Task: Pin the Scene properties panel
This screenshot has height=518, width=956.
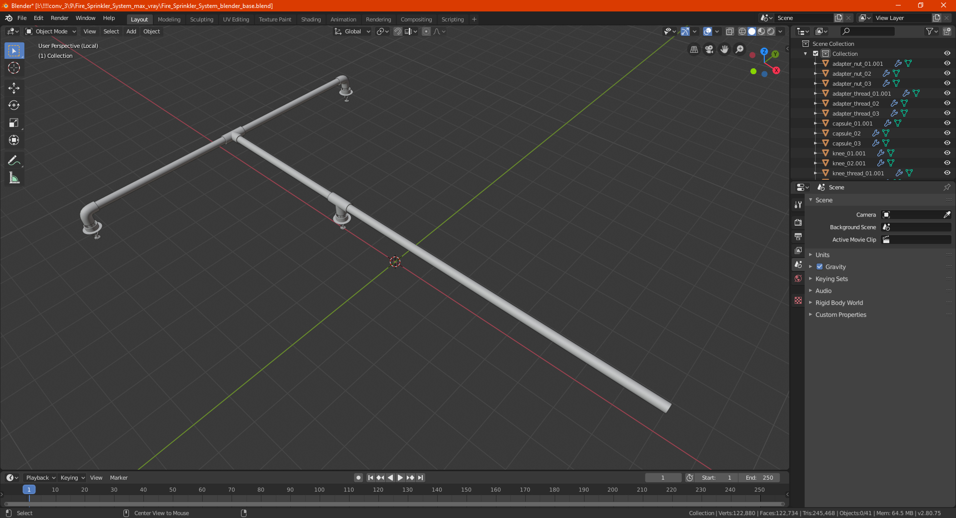Action: pyautogui.click(x=947, y=187)
